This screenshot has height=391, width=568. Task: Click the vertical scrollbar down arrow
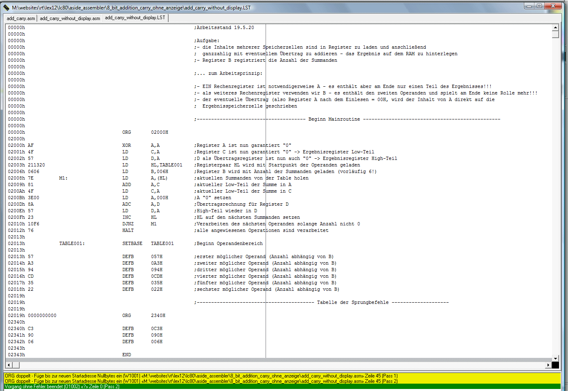coord(555,358)
